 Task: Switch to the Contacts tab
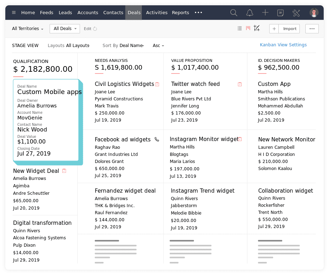tap(113, 12)
